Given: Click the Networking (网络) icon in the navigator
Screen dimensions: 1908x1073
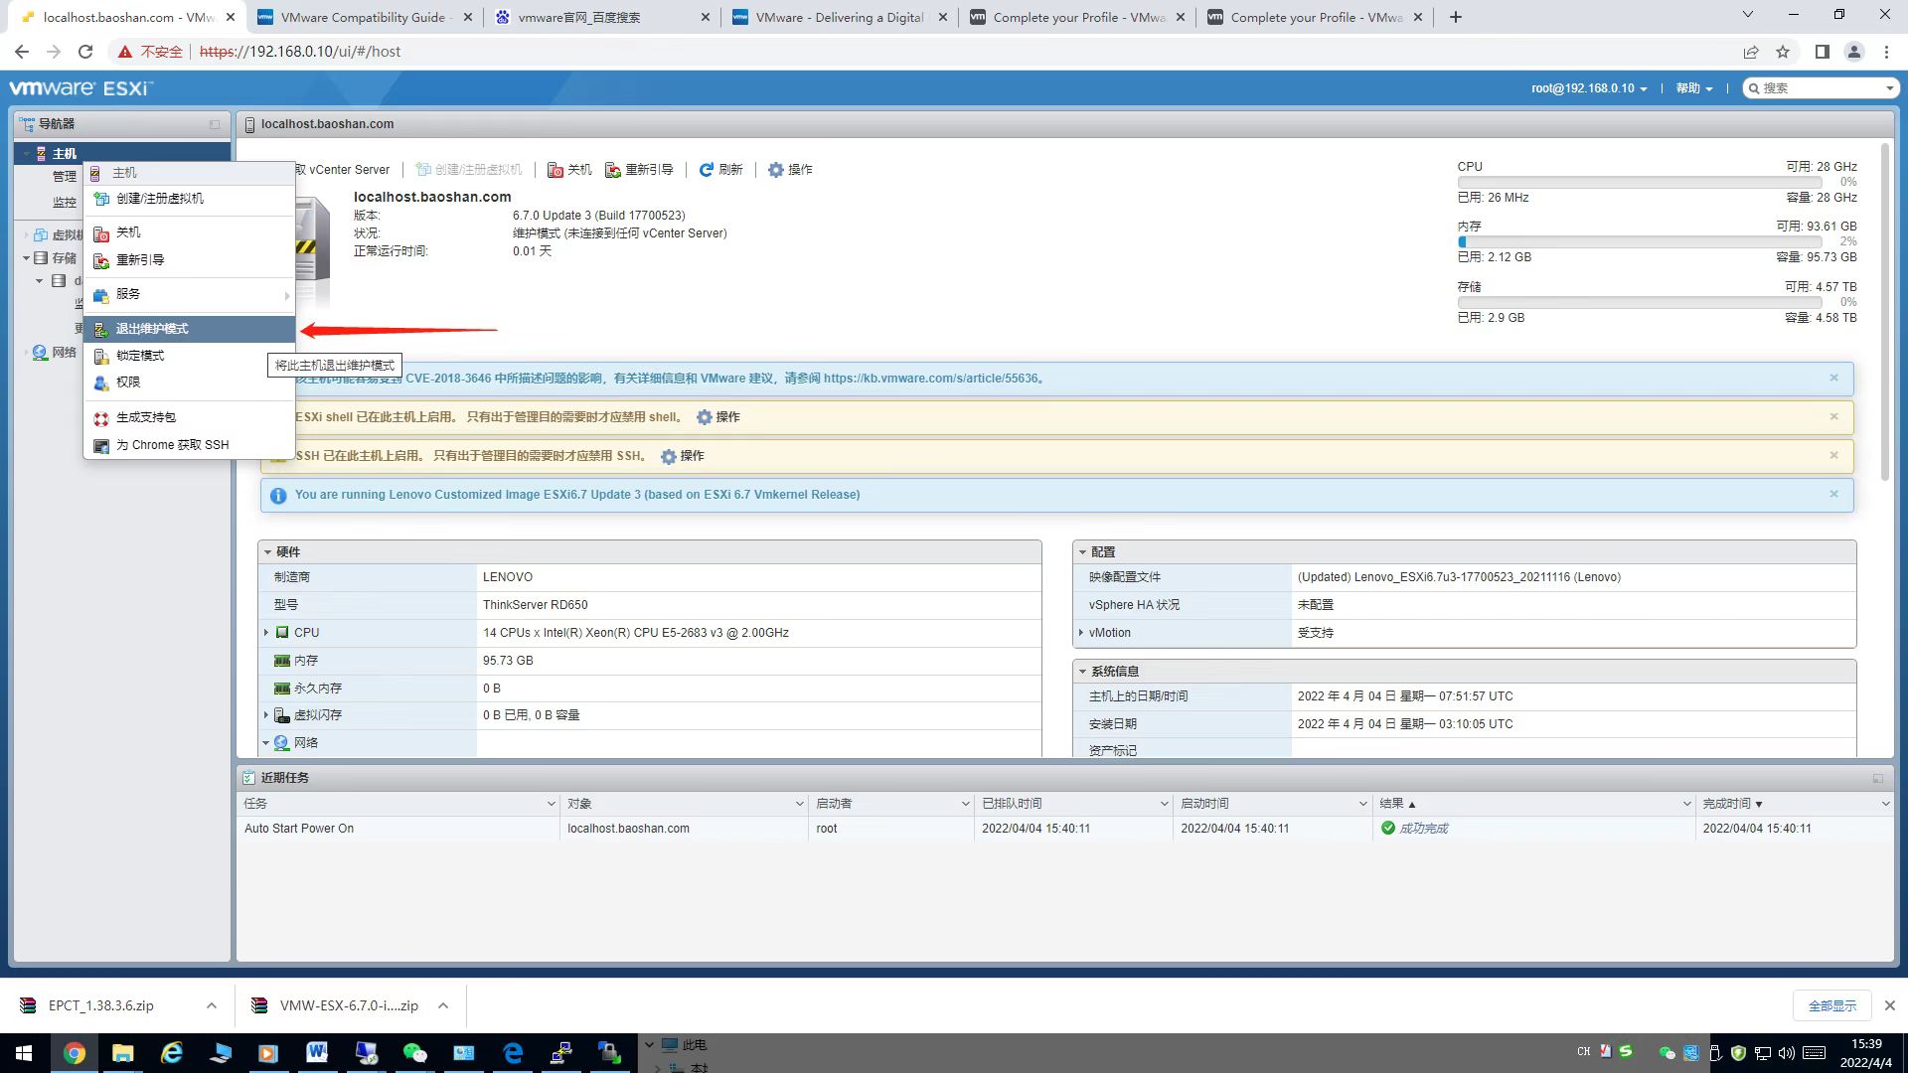Looking at the screenshot, I should tap(40, 353).
